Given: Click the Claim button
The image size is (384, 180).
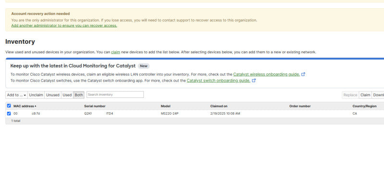Looking at the screenshot, I should (x=365, y=95).
